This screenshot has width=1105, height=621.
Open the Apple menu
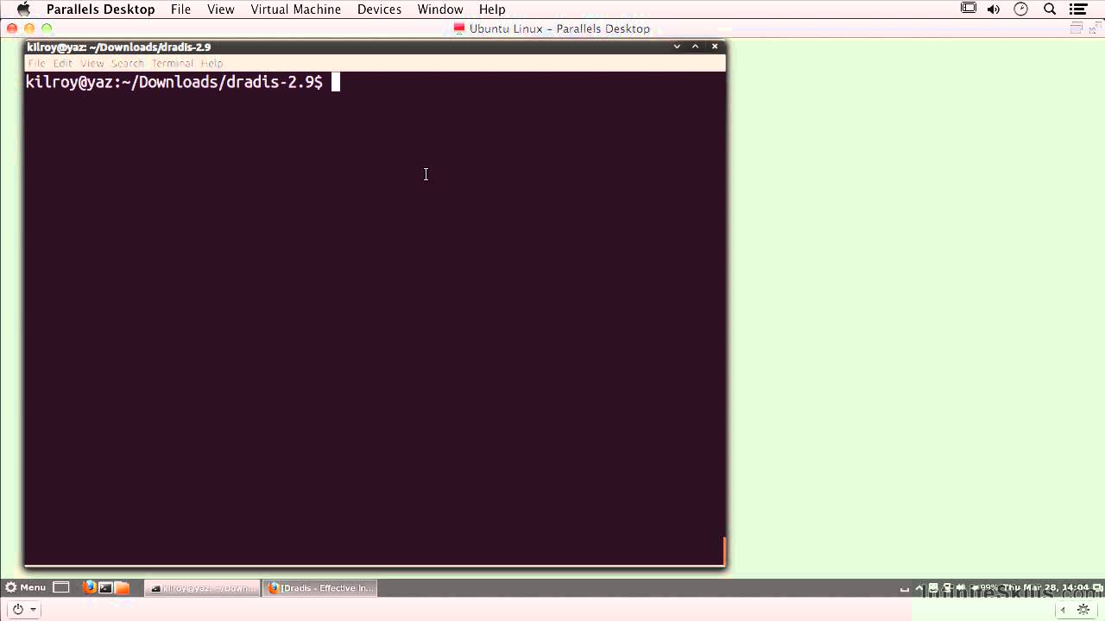pyautogui.click(x=23, y=9)
